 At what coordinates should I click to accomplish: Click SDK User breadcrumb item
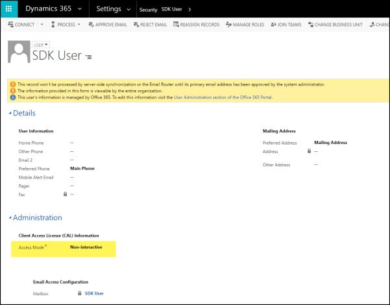pyautogui.click(x=172, y=10)
